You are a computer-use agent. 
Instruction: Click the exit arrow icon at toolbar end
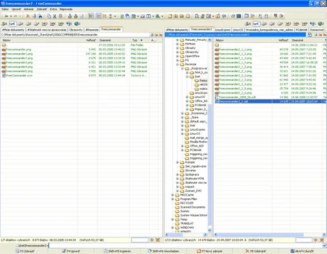[x=281, y=16]
